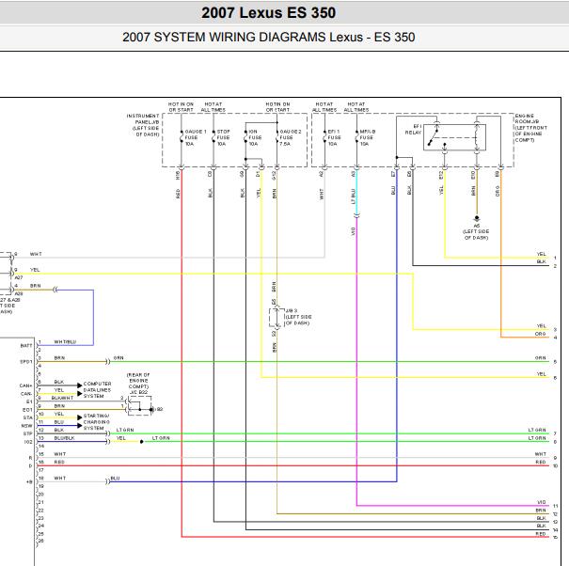
Task: Click the 'A27' connector label
Action: (19, 277)
